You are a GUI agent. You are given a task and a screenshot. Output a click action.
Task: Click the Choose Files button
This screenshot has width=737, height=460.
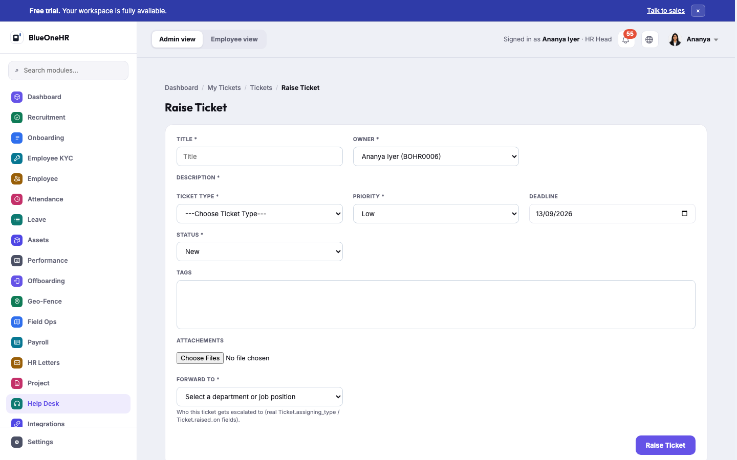point(200,358)
